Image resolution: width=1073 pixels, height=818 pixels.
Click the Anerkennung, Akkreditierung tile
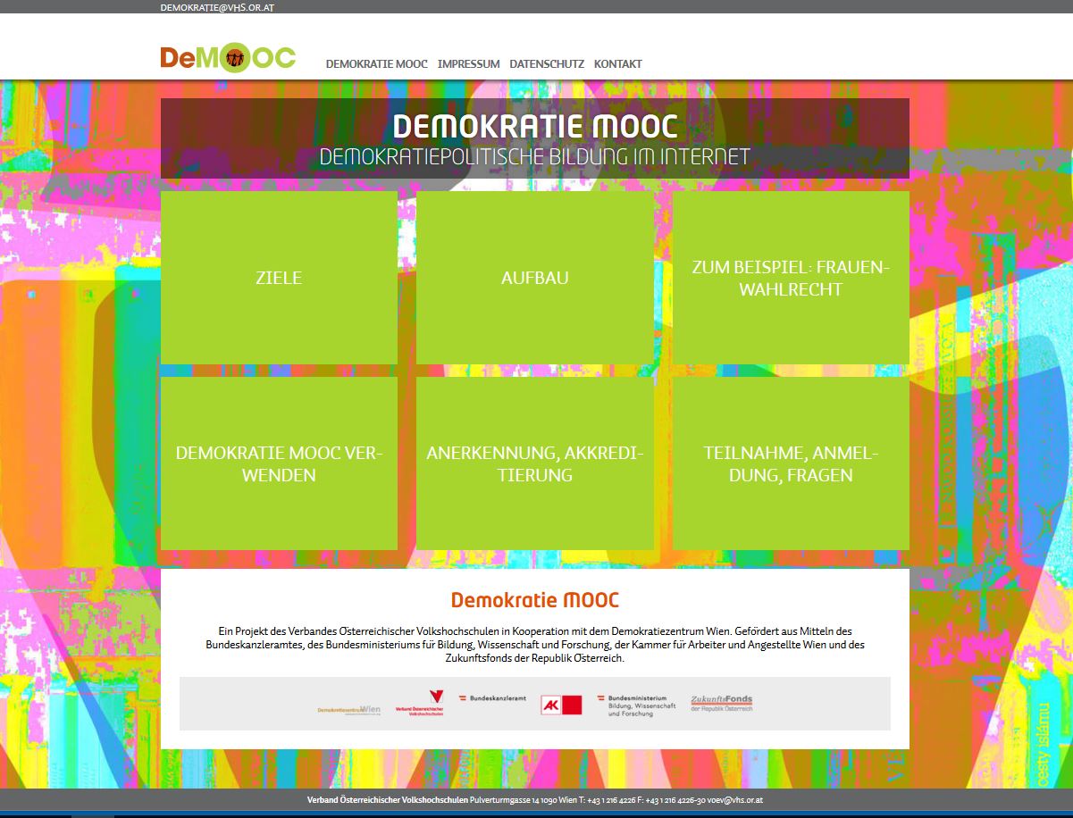pyautogui.click(x=534, y=463)
